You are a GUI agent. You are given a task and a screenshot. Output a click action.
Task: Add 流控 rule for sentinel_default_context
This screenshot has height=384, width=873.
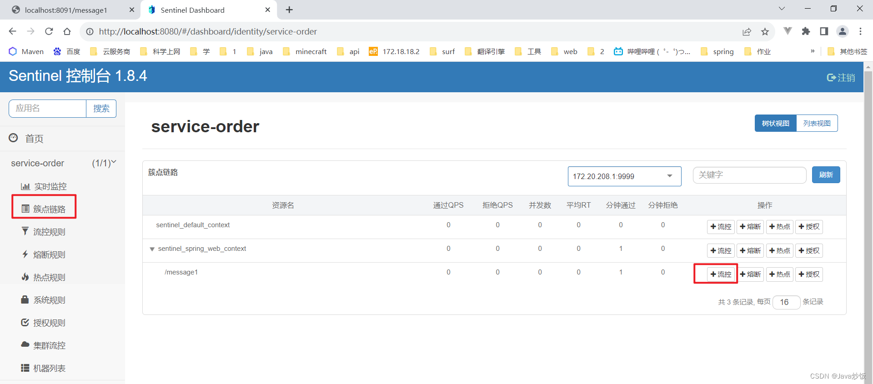click(721, 226)
